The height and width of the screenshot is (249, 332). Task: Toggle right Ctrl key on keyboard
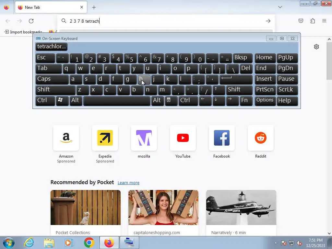188,101
